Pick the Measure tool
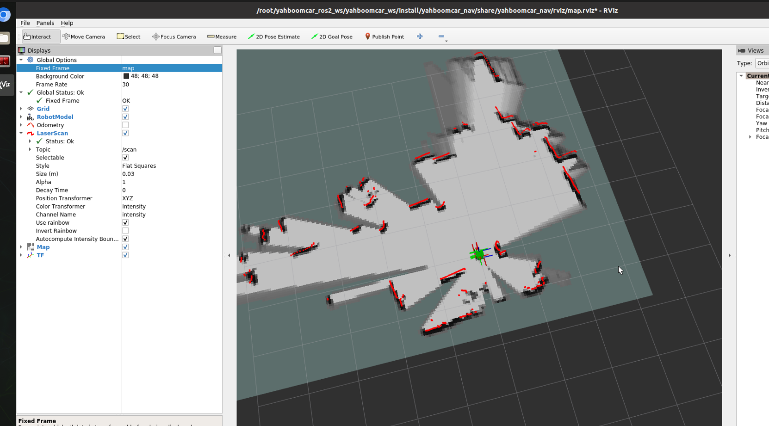Viewport: 769px width, 426px height. tap(222, 37)
